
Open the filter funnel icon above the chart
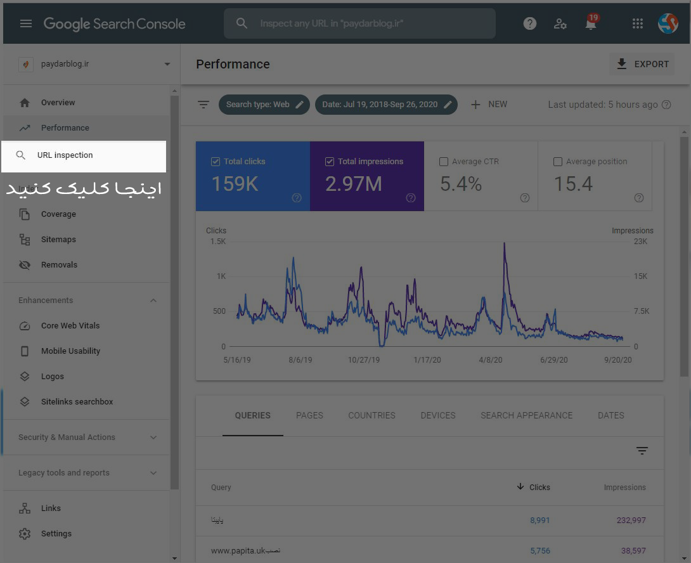click(203, 104)
